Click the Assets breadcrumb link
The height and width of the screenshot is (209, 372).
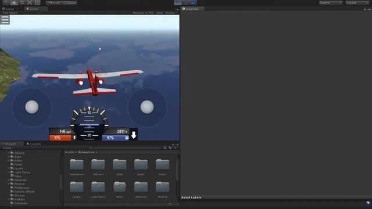click(69, 152)
